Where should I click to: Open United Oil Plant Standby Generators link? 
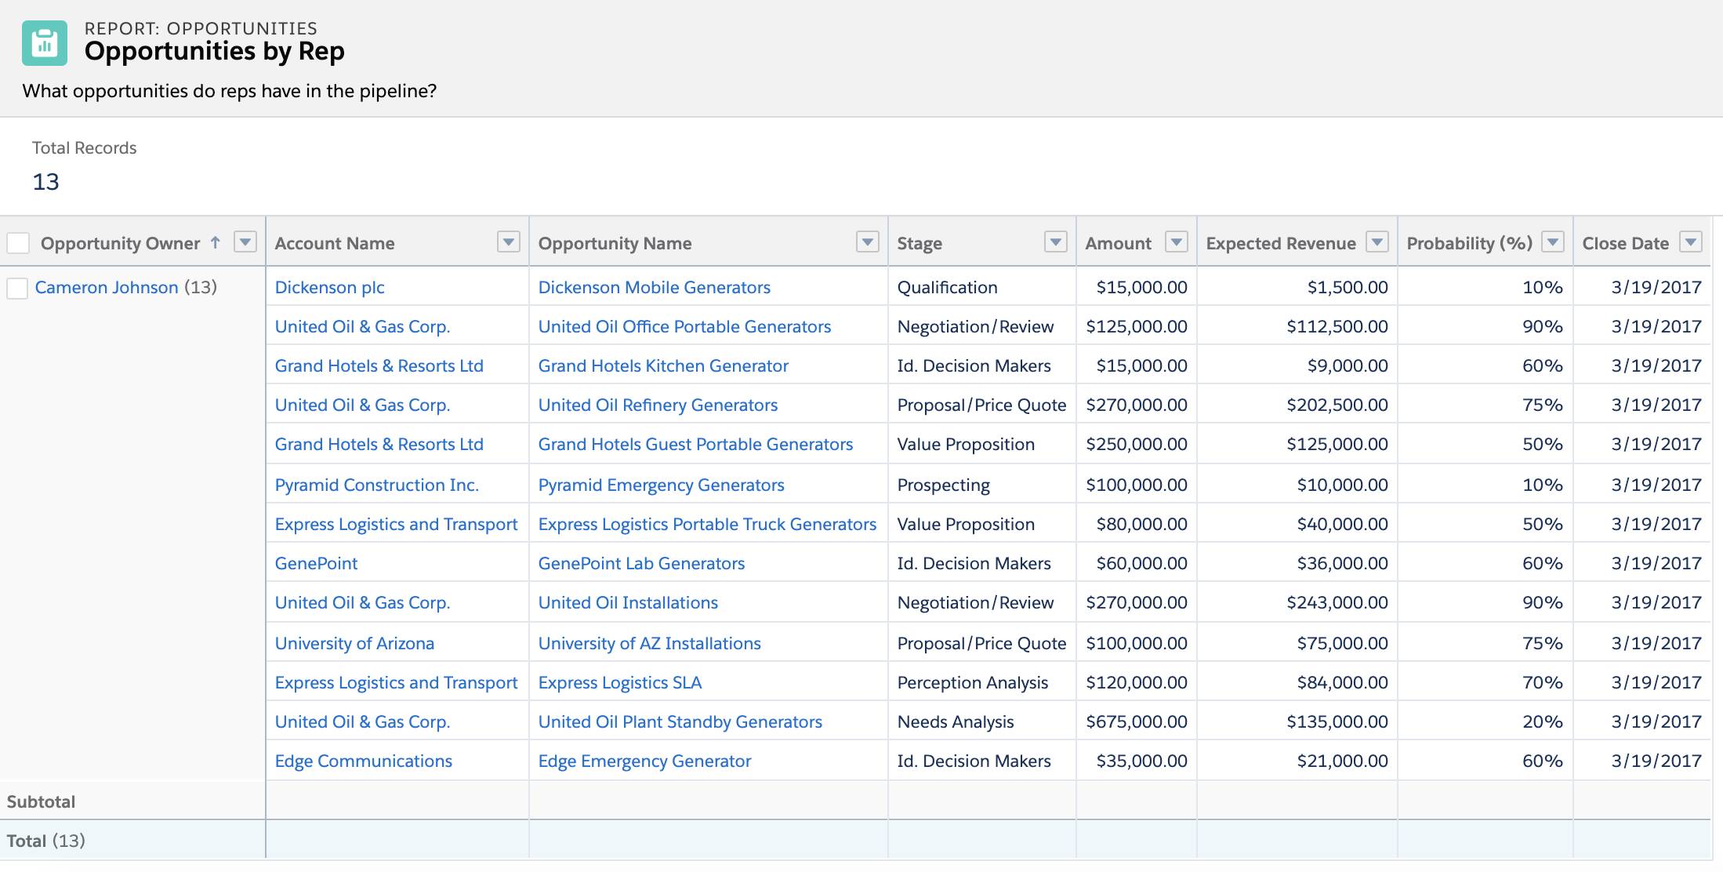[680, 721]
